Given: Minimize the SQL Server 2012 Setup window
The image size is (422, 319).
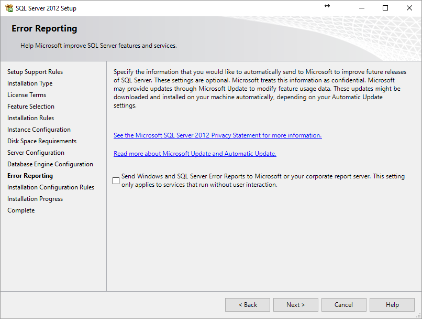Looking at the screenshot, I should [362, 8].
